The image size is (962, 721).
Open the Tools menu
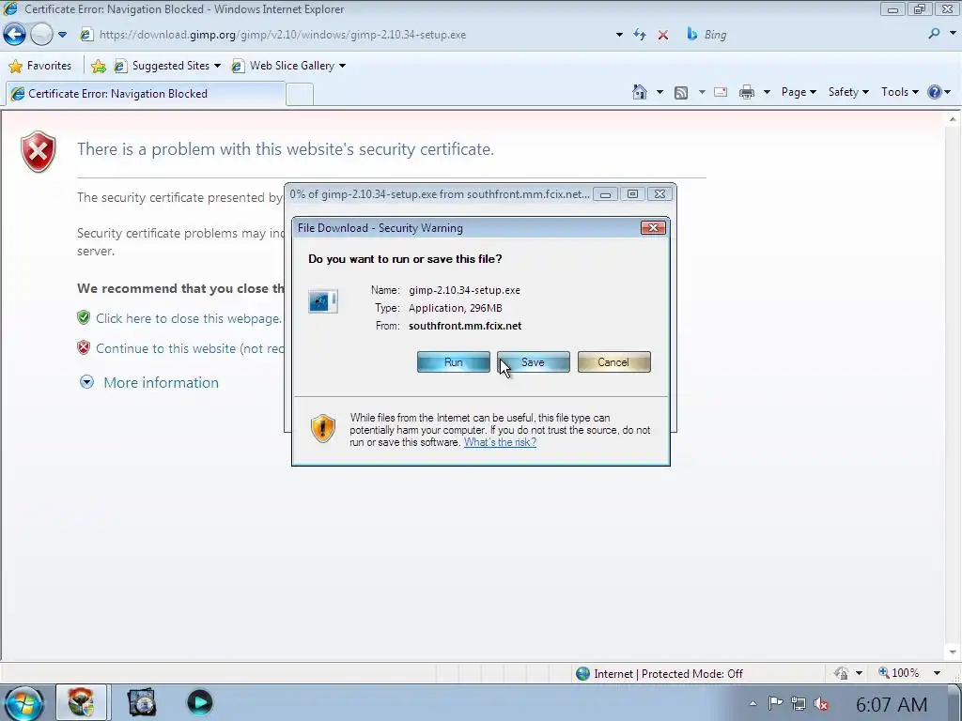899,92
